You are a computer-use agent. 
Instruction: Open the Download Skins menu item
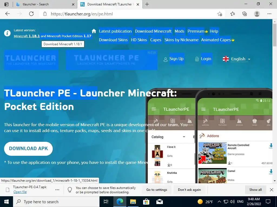click(113, 40)
